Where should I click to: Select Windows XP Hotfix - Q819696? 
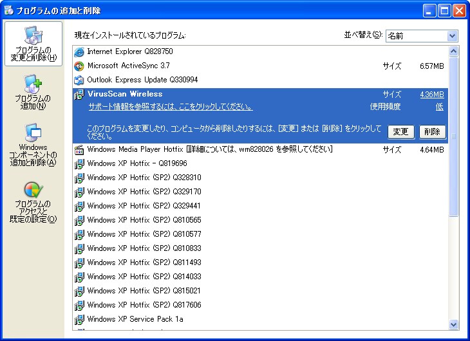point(260,163)
